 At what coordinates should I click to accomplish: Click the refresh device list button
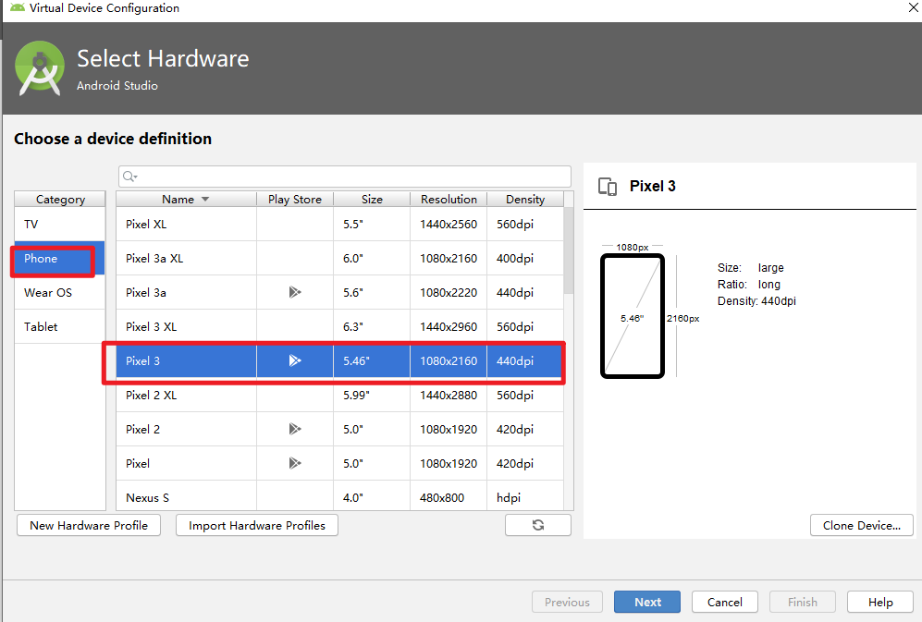click(x=538, y=525)
